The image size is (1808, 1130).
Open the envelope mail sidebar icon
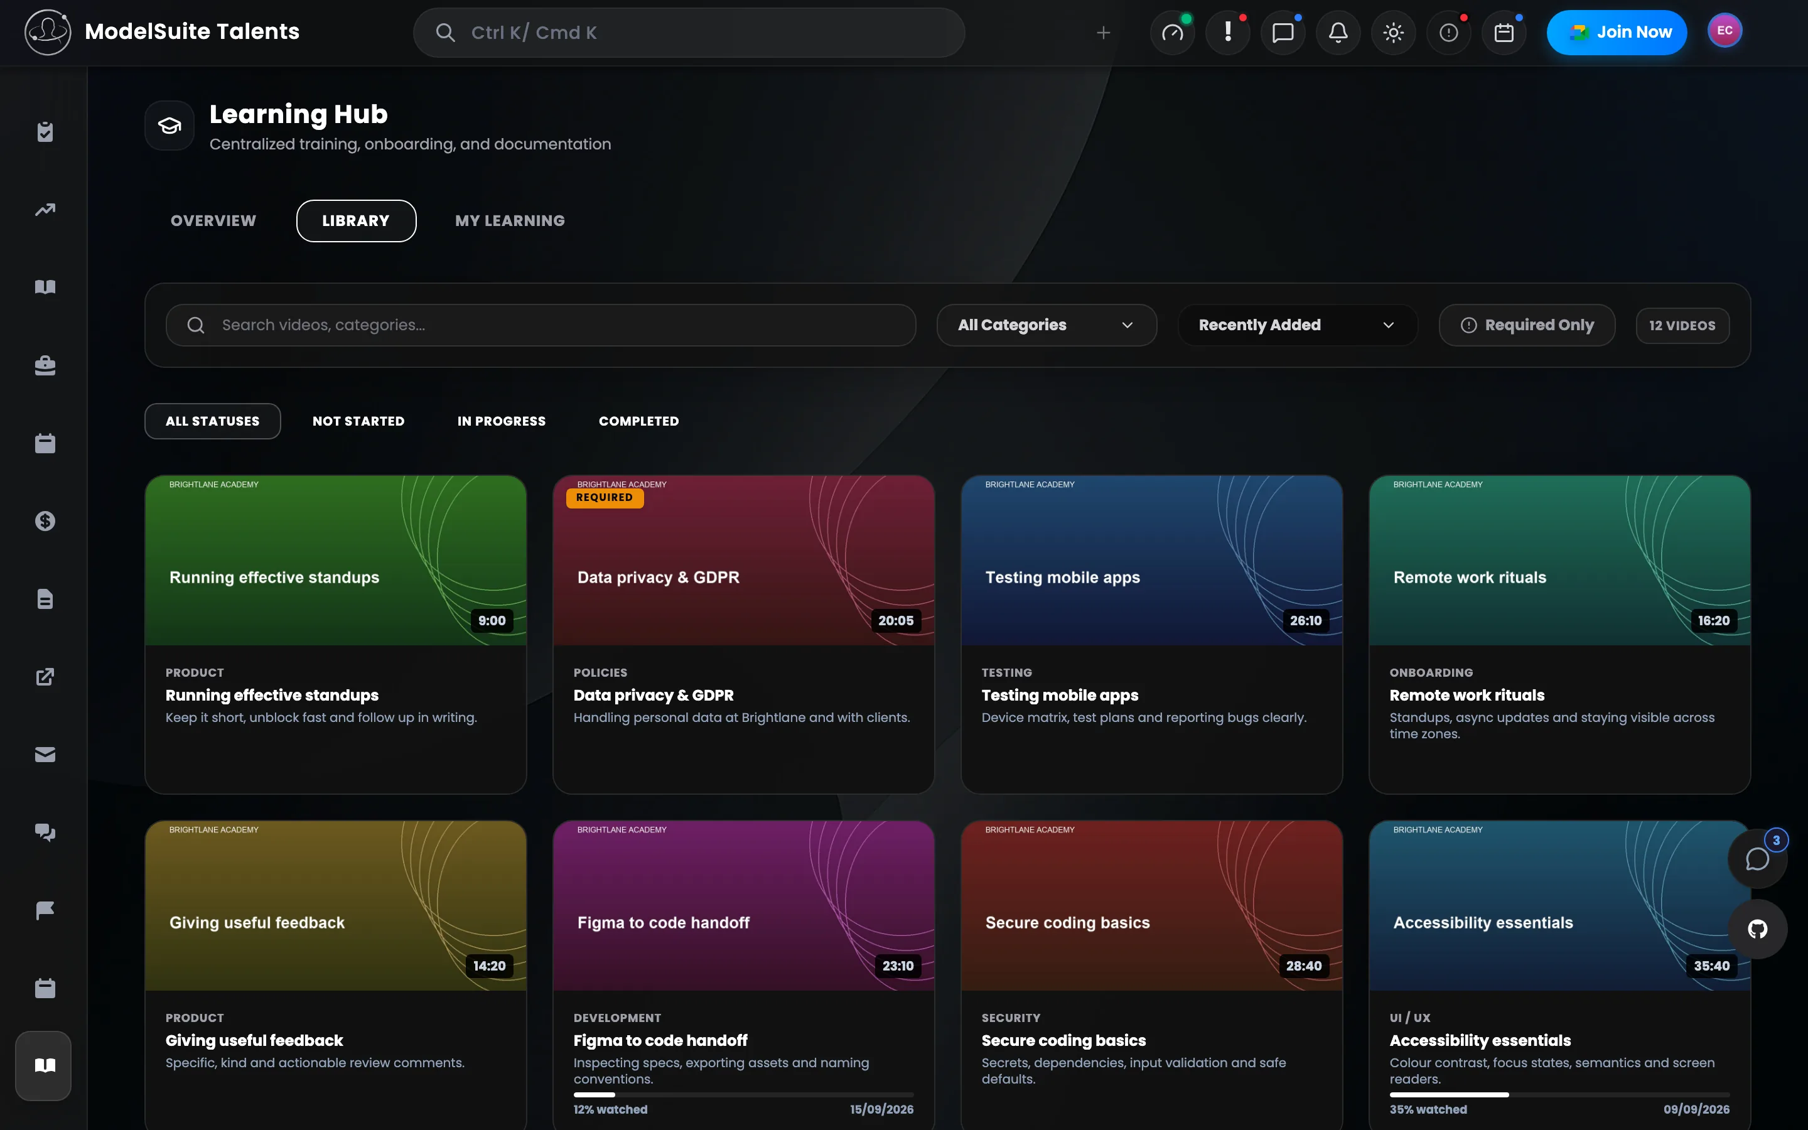coord(45,754)
